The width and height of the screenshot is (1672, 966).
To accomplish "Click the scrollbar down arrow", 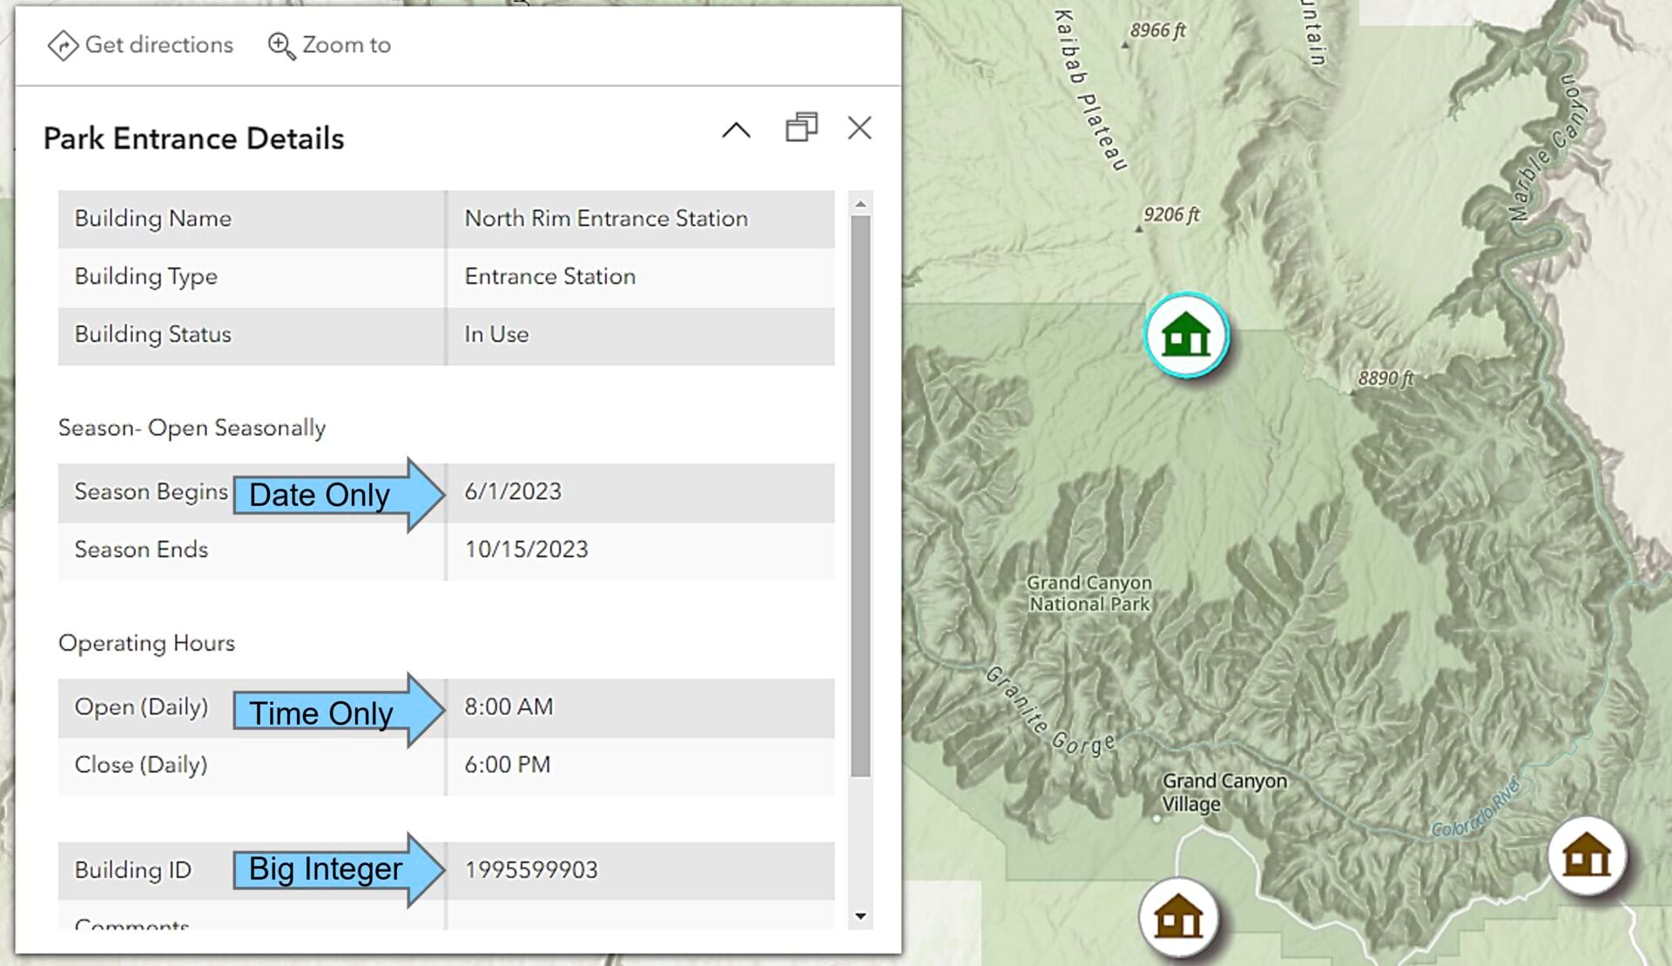I will coord(861,915).
